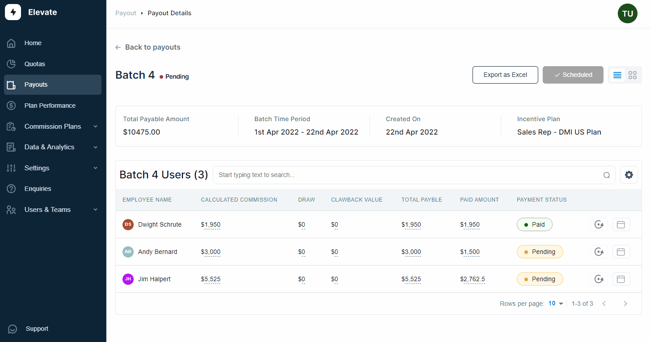This screenshot has width=650, height=342.
Task: Click the Settings sliders icon
Action: point(11,168)
